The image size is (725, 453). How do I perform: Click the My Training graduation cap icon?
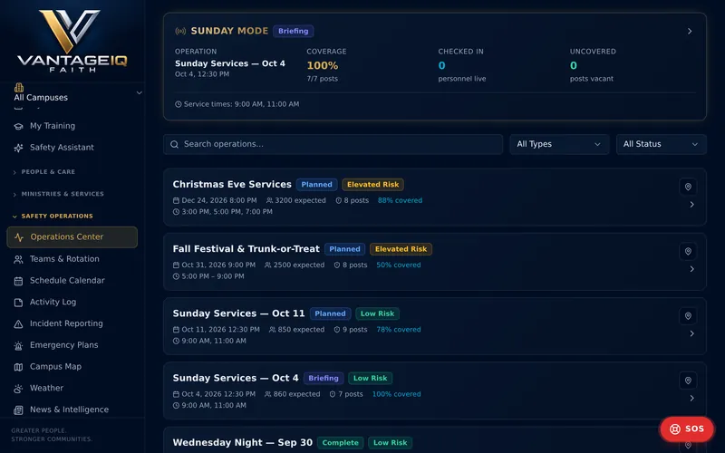pos(18,126)
